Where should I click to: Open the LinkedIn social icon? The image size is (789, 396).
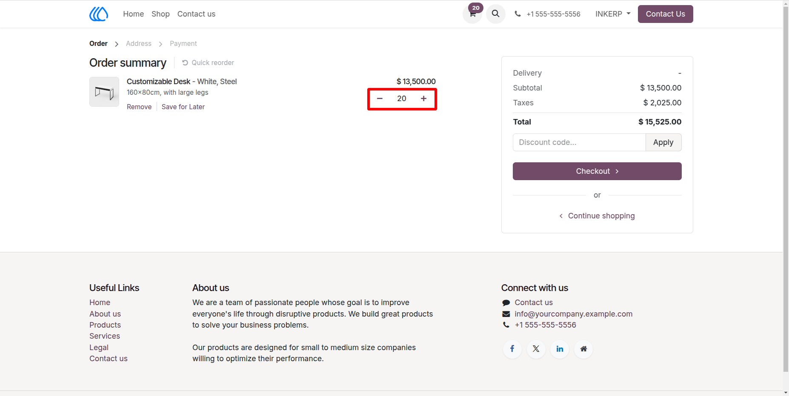pos(560,349)
